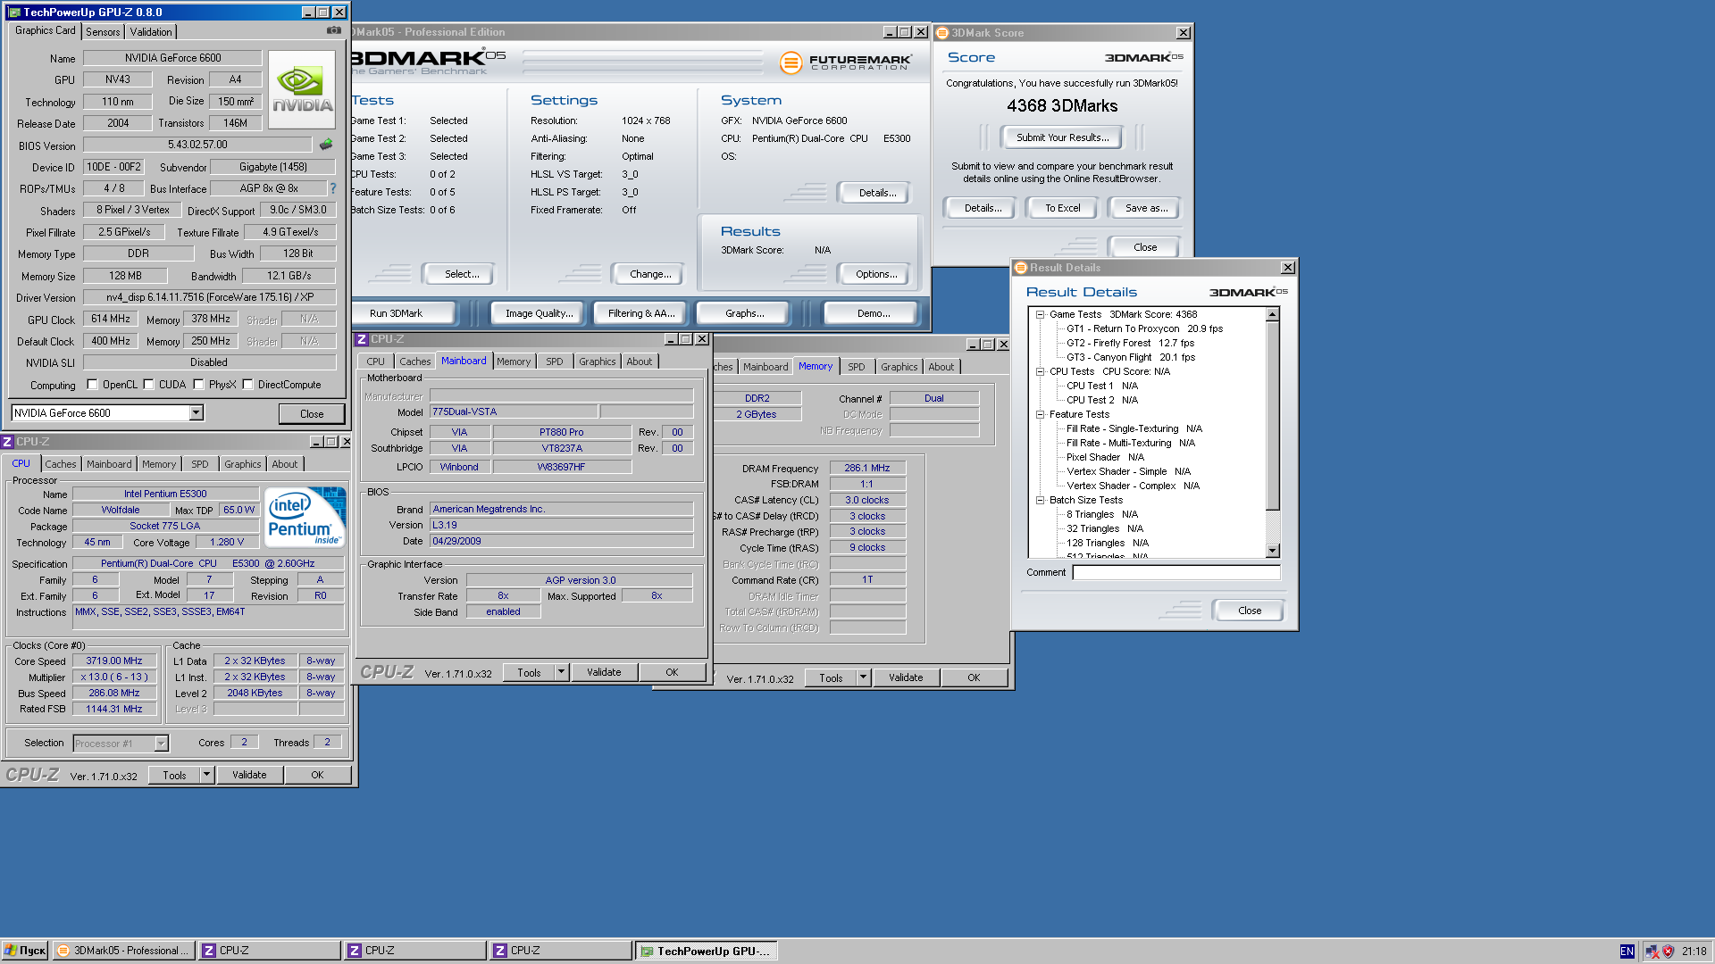Open Tools dropdown arrow in Mainboard CPU-Z window
1715x964 pixels.
tap(561, 672)
